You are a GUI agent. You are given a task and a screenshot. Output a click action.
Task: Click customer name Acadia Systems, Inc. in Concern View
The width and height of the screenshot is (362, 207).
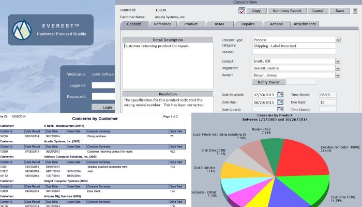click(170, 17)
